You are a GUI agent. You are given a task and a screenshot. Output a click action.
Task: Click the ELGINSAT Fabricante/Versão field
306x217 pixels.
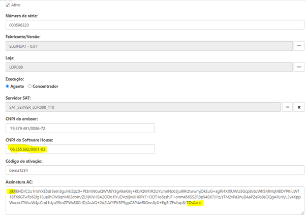click(x=147, y=46)
